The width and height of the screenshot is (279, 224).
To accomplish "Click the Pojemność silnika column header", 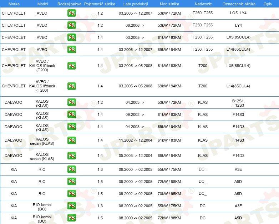I will pos(100,4).
